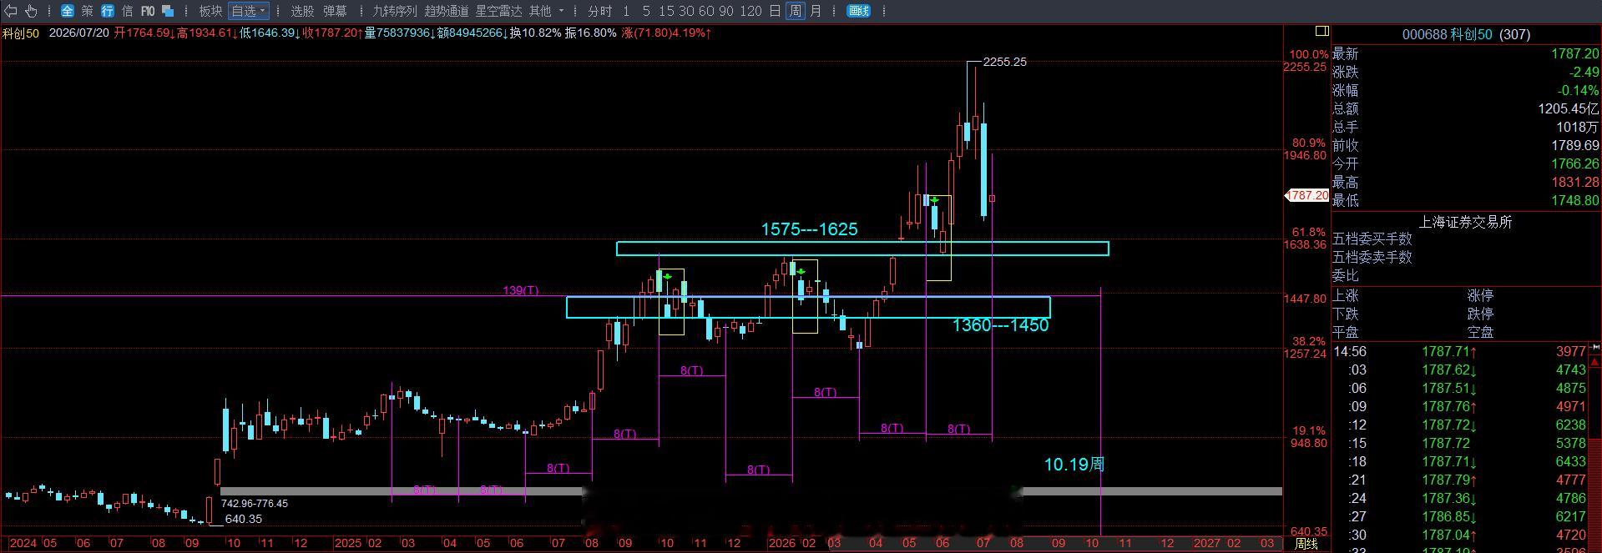Expand the 自选 watchlist dropdown
The height and width of the screenshot is (553, 1602).
[x=249, y=11]
